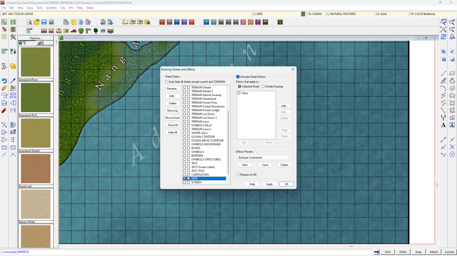The width and height of the screenshot is (457, 256).
Task: Select the Erase tool icon
Action: [4, 88]
